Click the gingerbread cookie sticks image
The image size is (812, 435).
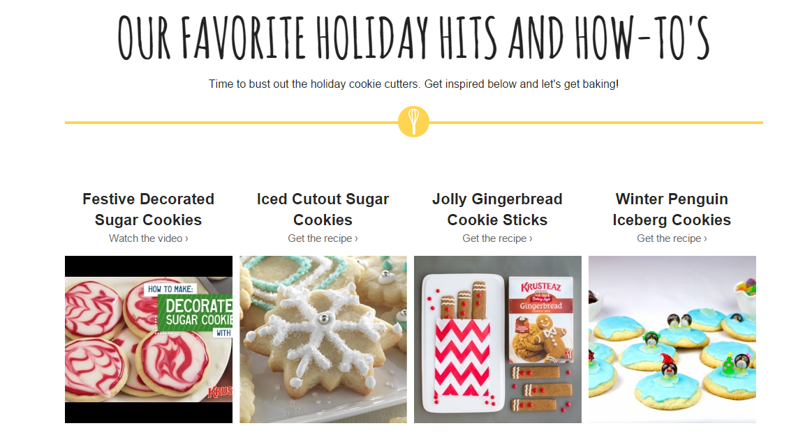(498, 339)
